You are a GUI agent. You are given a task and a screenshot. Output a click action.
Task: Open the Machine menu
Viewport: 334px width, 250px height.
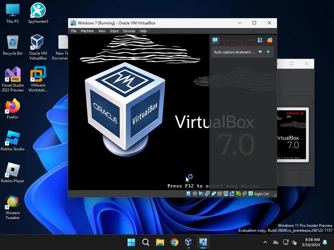[x=87, y=31]
